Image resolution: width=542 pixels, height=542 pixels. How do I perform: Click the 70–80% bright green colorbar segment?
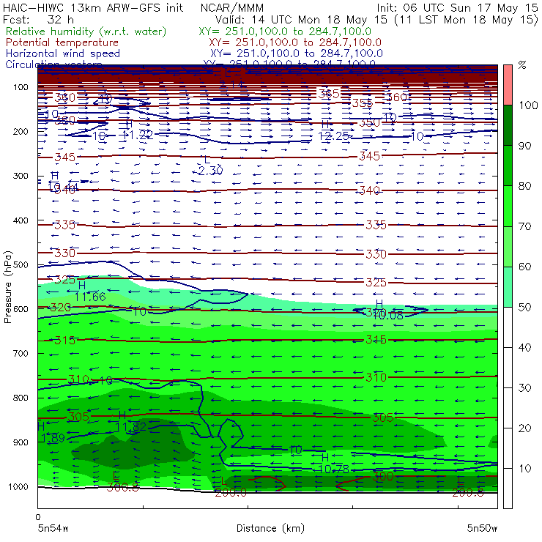coord(508,206)
